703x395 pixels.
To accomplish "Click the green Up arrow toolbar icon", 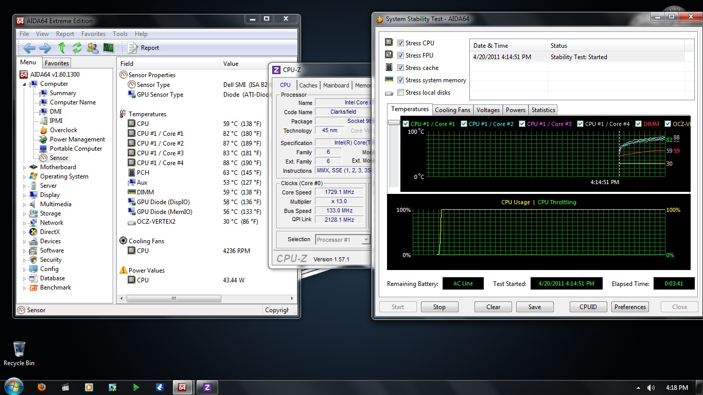I will [x=62, y=48].
